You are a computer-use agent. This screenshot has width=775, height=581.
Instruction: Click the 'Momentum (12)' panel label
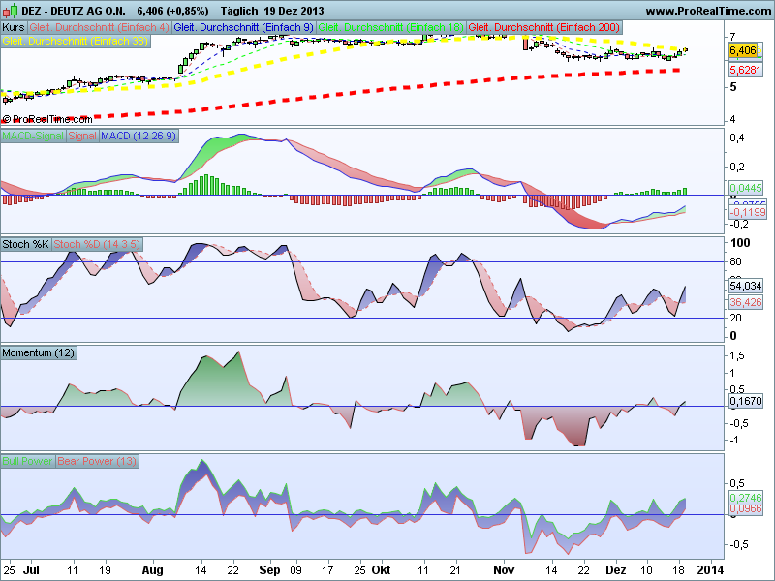click(x=39, y=352)
